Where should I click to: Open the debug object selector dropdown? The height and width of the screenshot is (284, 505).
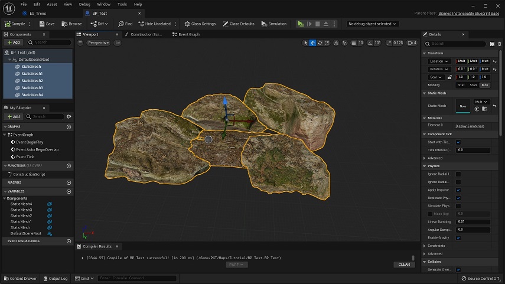coord(373,24)
